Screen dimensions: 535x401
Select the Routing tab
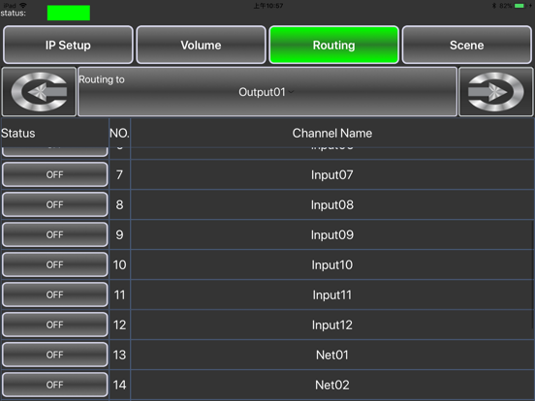pyautogui.click(x=333, y=45)
